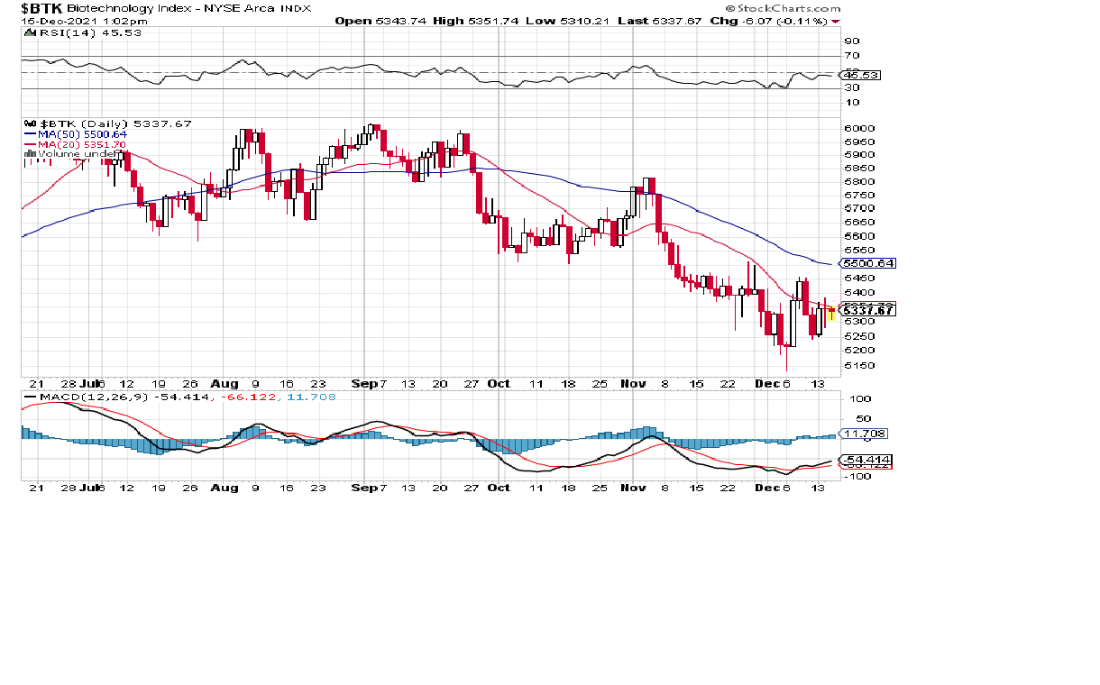The height and width of the screenshot is (685, 1100).
Task: Click the Aug label on price axis
Action: tap(225, 384)
